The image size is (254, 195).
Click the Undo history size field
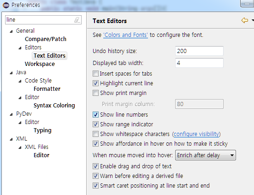[199, 51]
